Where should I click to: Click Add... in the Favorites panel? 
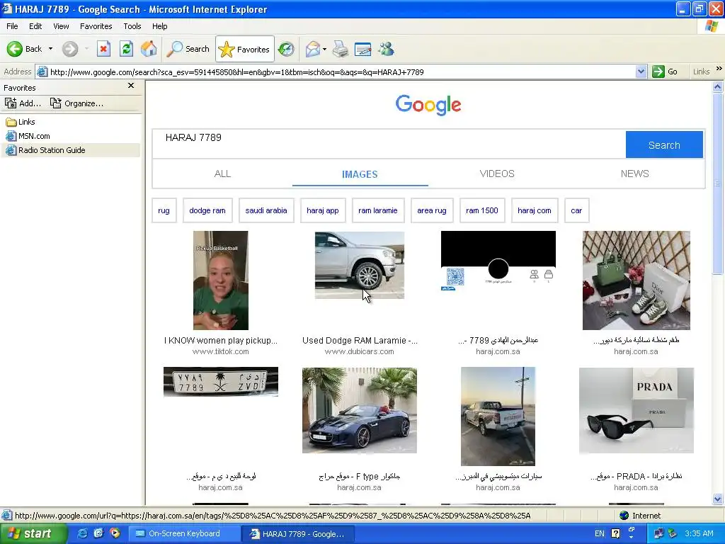click(23, 103)
